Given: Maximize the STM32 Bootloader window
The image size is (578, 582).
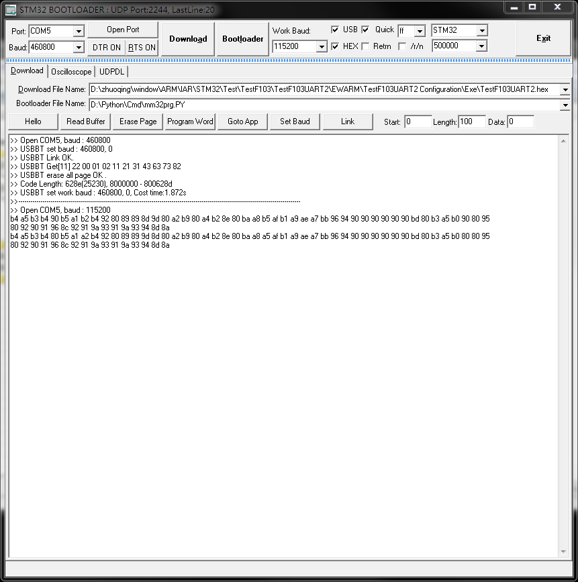Looking at the screenshot, I should pyautogui.click(x=532, y=7).
